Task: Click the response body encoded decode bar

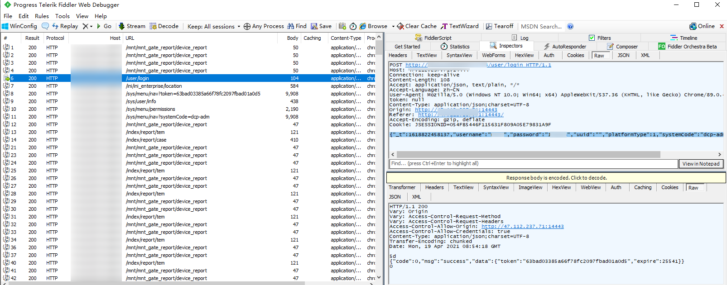Action: click(556, 178)
